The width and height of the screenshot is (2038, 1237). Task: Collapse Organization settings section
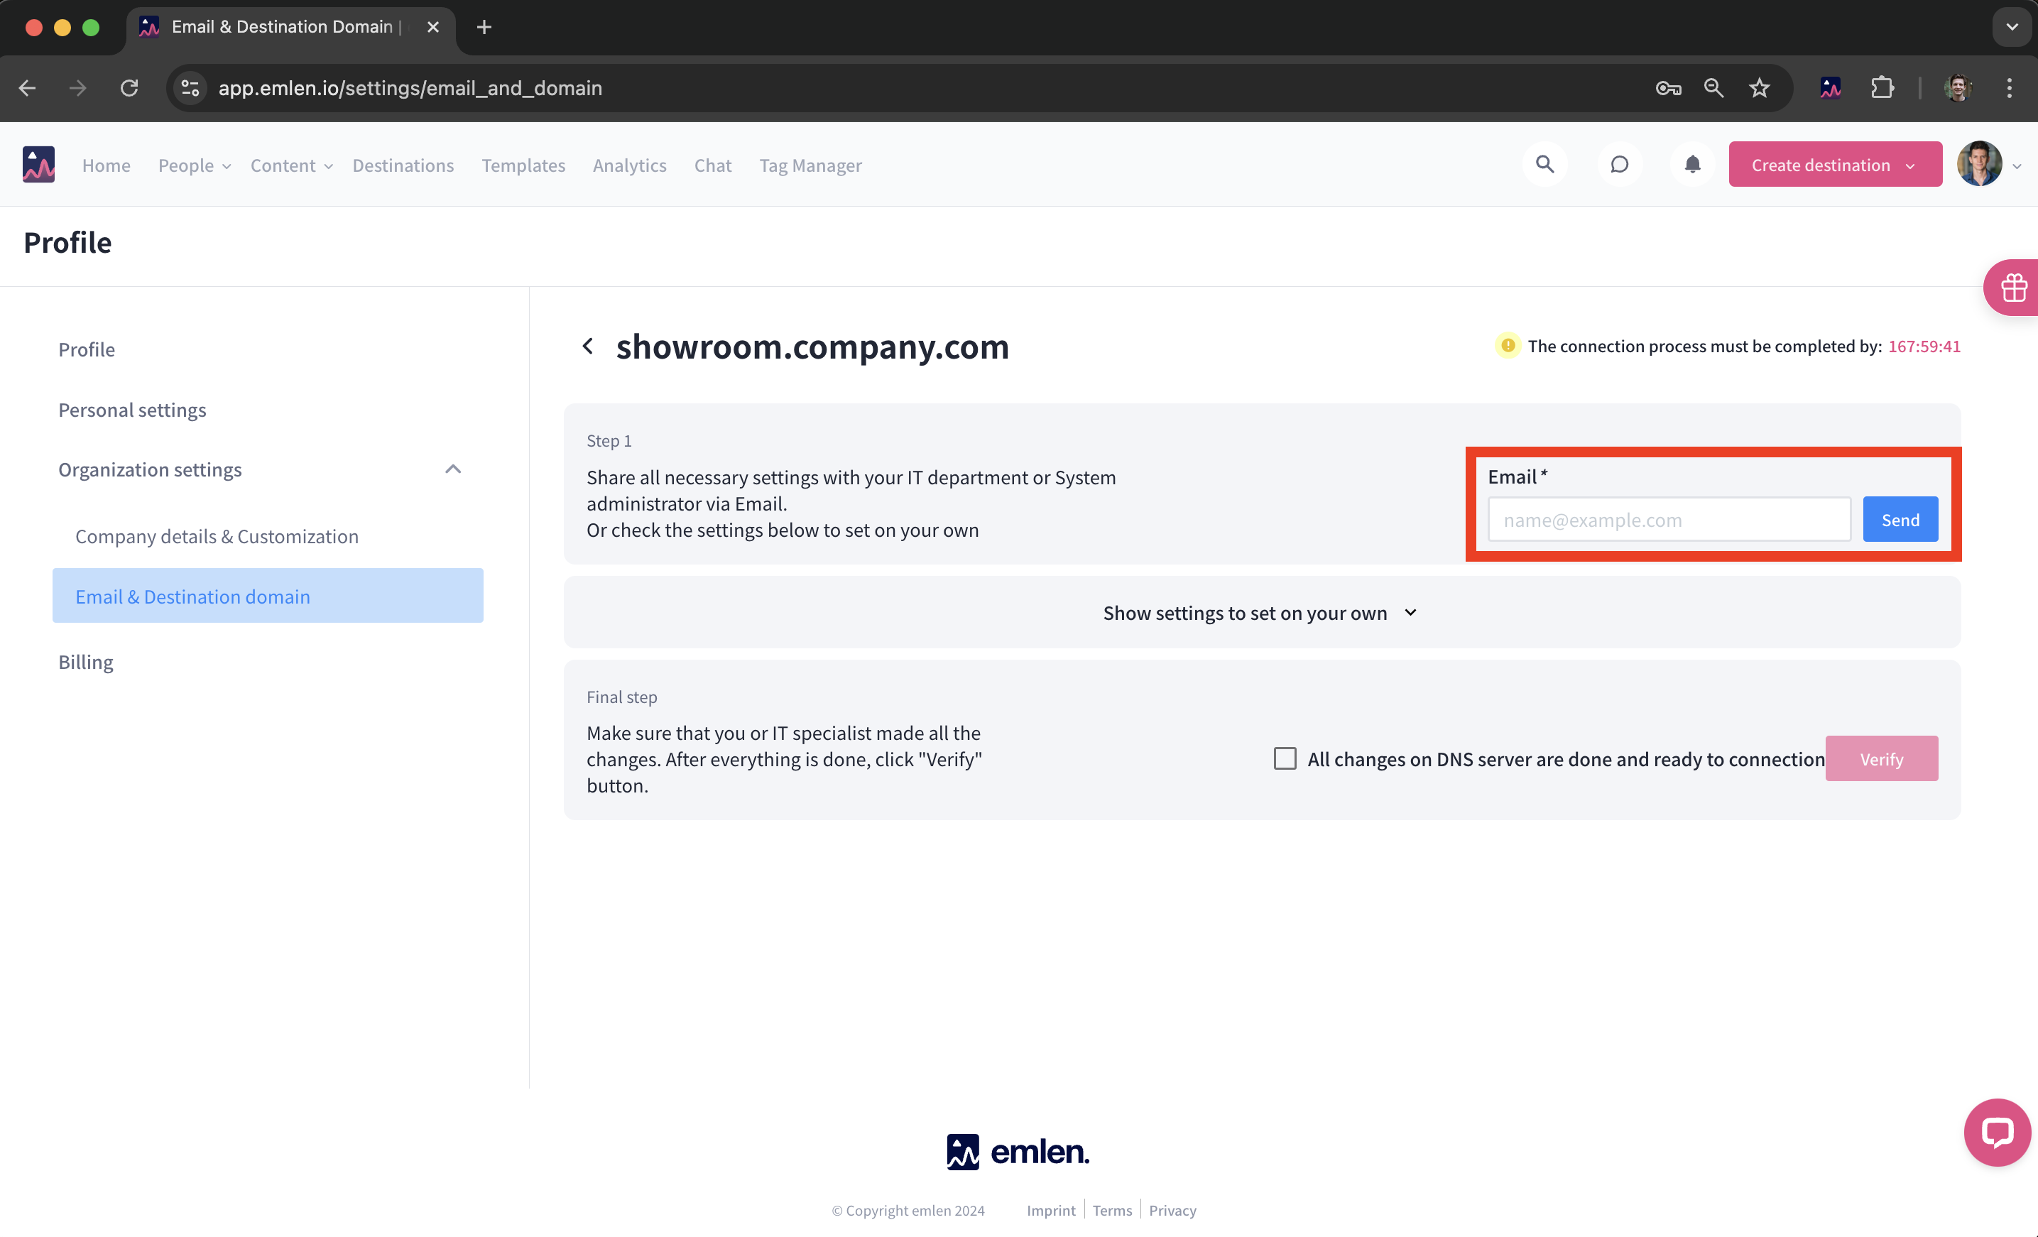[452, 469]
